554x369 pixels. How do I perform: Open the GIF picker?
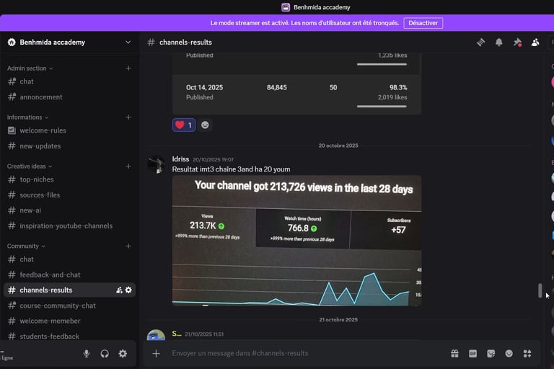pos(472,353)
